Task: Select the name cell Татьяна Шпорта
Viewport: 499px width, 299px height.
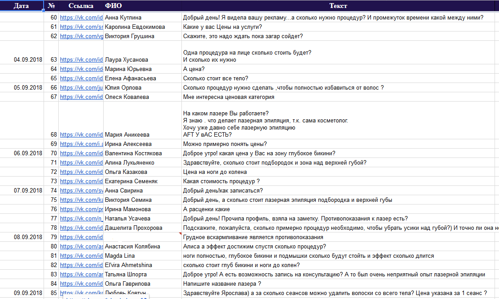Action: [x=142, y=274]
